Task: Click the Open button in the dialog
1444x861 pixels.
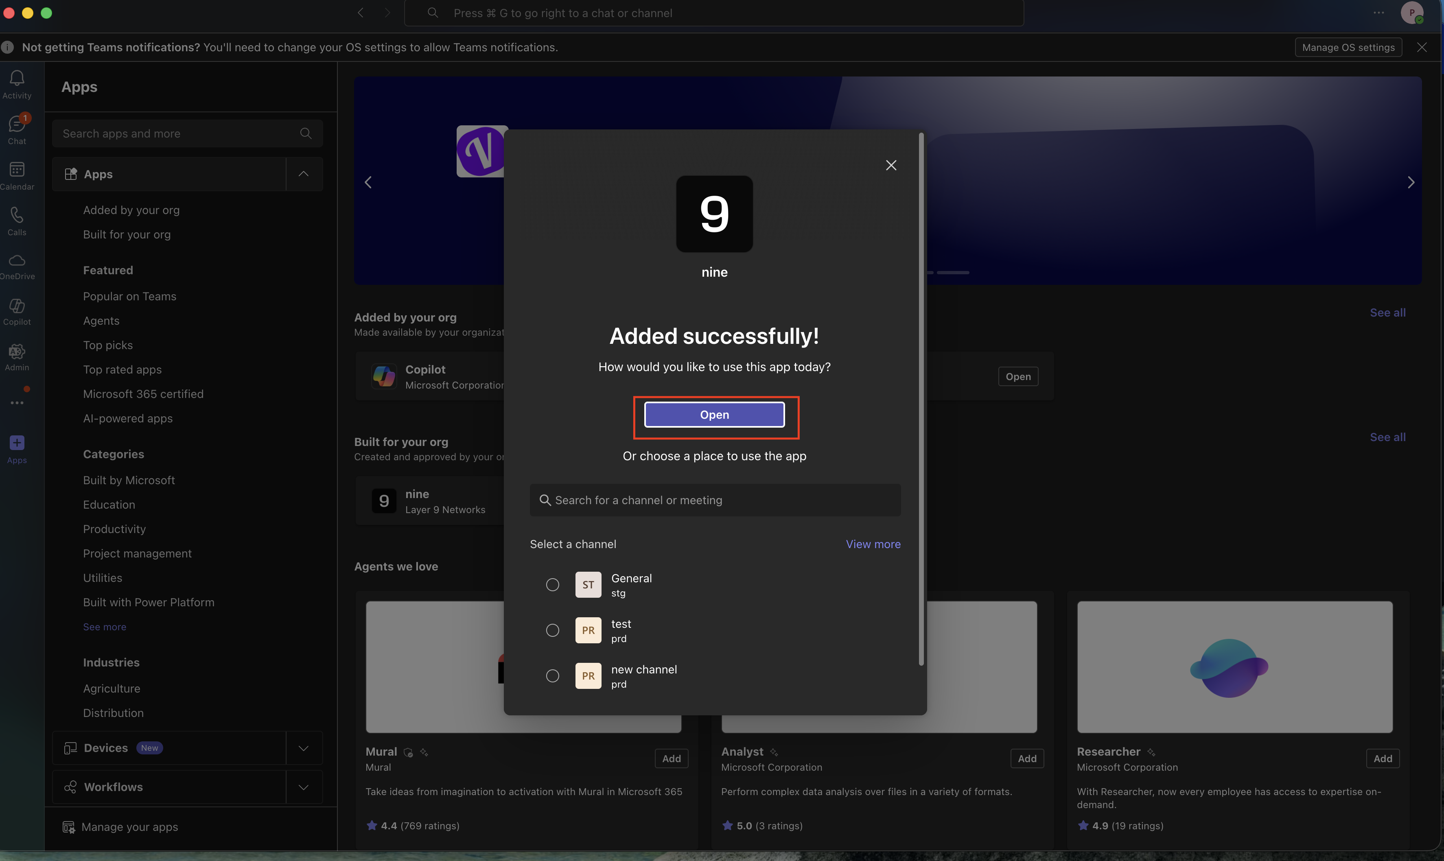Action: click(714, 415)
